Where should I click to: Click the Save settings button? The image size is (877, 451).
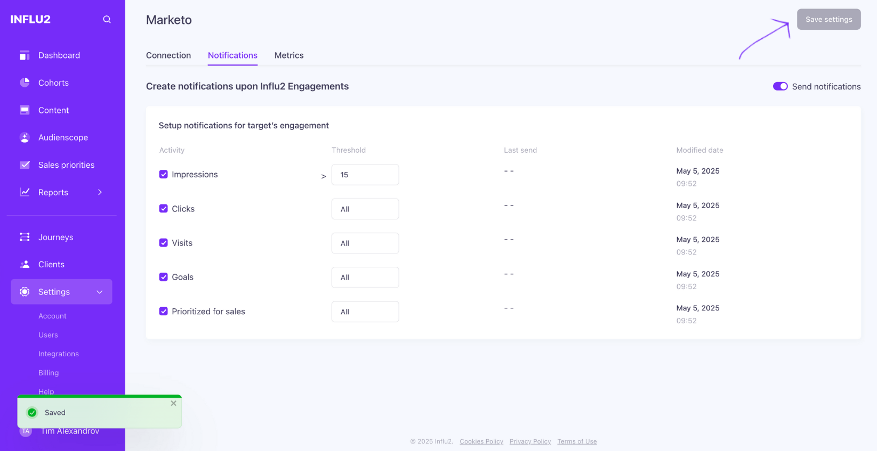[x=828, y=19]
